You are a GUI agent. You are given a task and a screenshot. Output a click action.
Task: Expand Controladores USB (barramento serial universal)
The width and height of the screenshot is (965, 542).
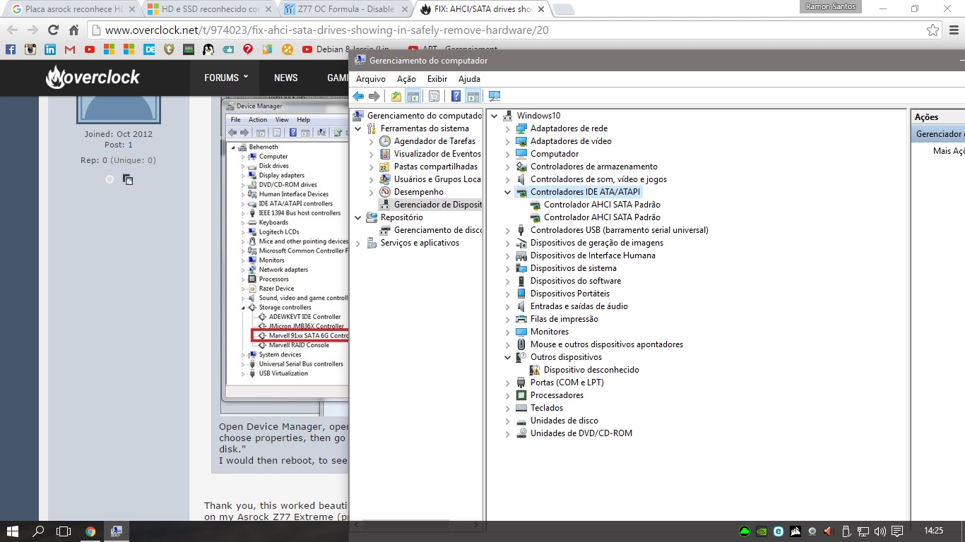(507, 230)
